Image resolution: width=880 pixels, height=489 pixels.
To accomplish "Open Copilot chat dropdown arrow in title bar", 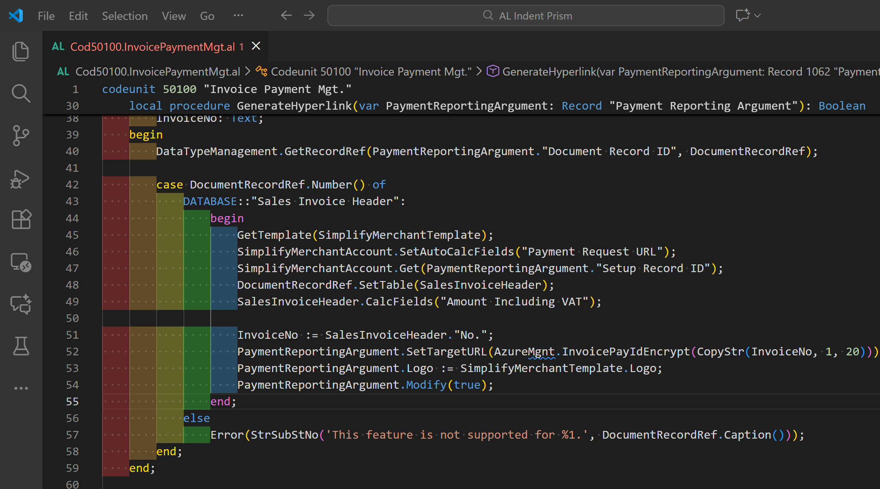I will (757, 15).
